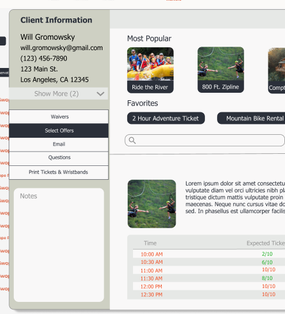
Task: Click the address line 123 Main St.
Action: tap(39, 69)
